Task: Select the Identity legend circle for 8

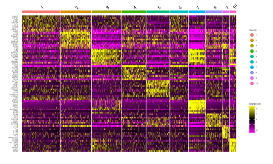Action: [252, 72]
